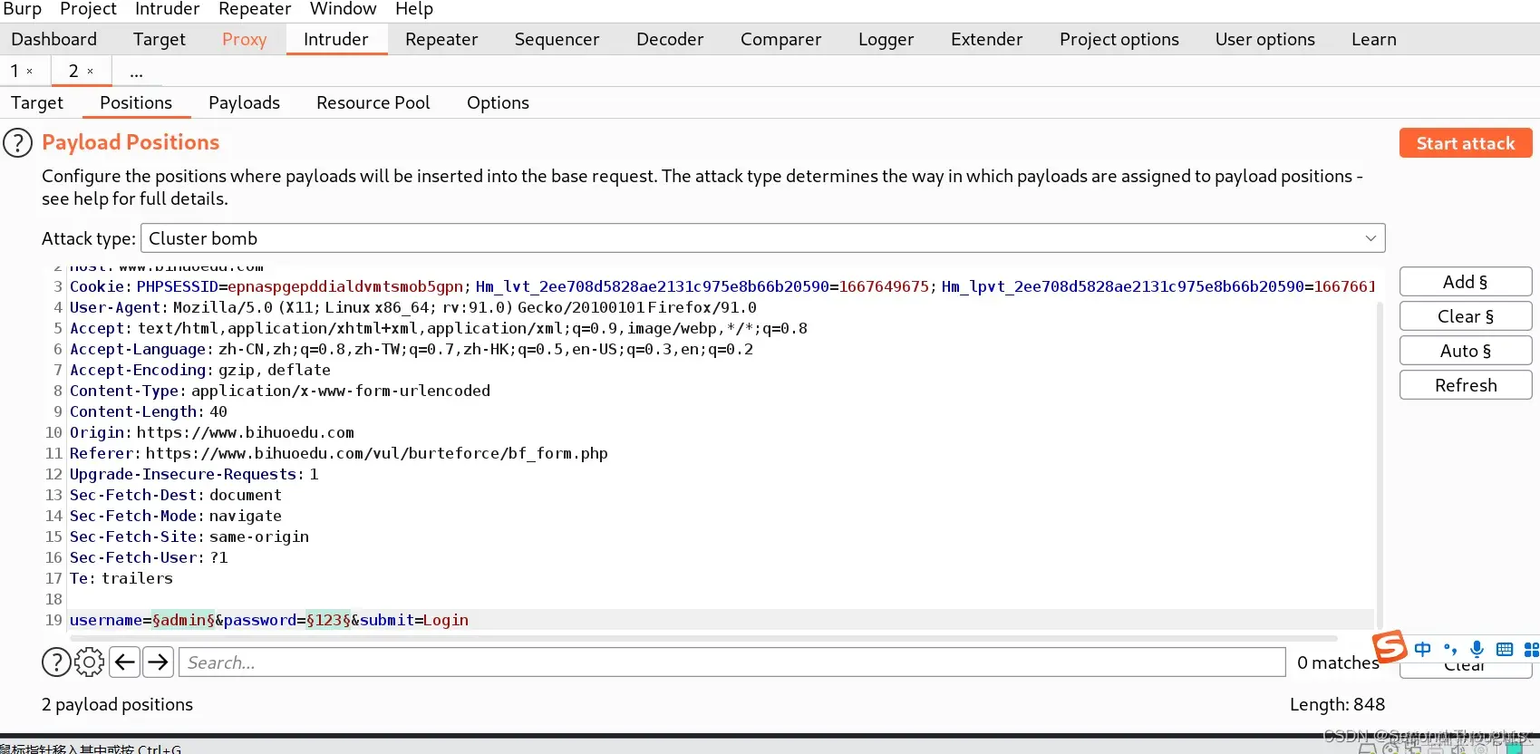The height and width of the screenshot is (754, 1540).
Task: Click the Add § button
Action: tap(1466, 282)
